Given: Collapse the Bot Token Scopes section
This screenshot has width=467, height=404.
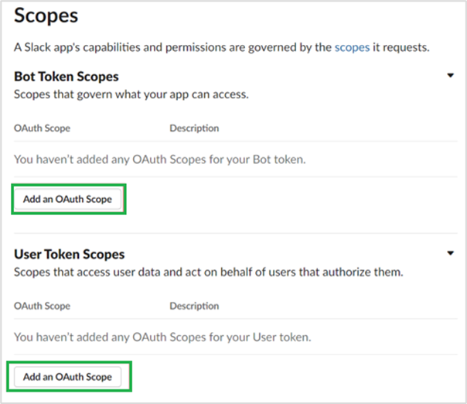Looking at the screenshot, I should coord(450,76).
